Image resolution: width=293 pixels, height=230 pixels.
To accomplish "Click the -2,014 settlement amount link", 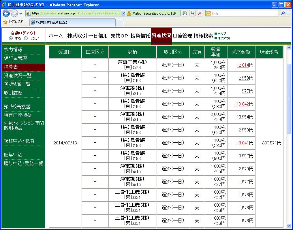I will [x=243, y=65].
